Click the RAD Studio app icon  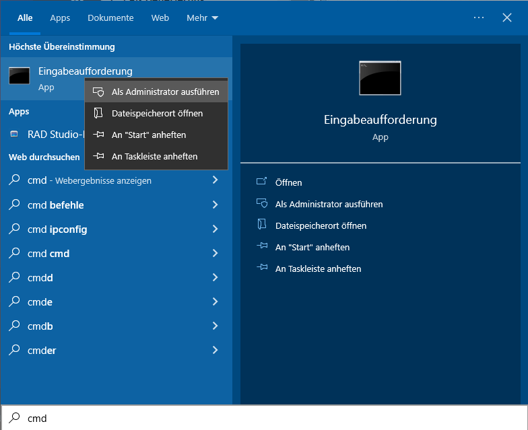coord(14,135)
